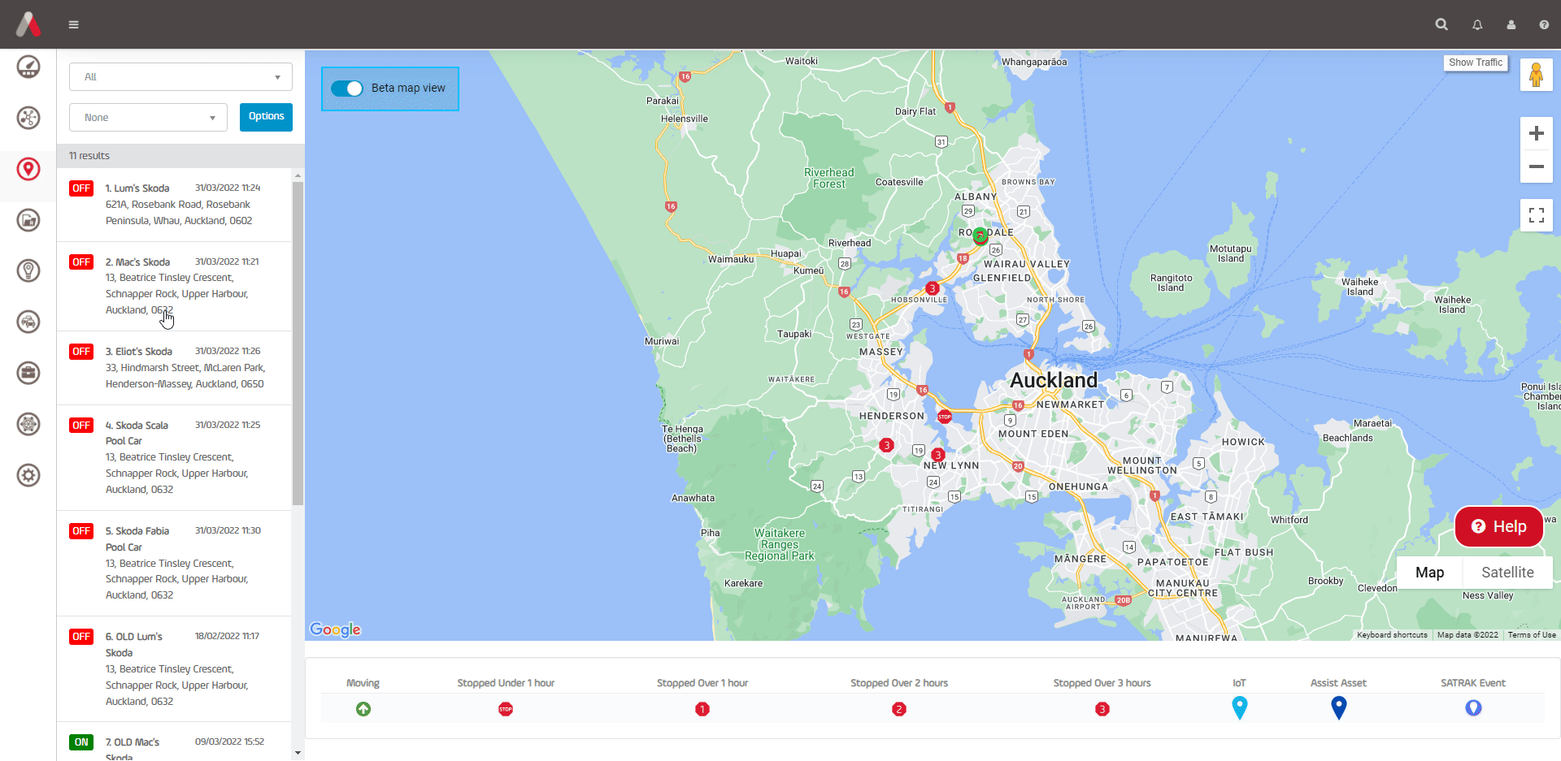Open Keyboard shortcuts link on map
This screenshot has height=761, width=1561.
[1392, 635]
